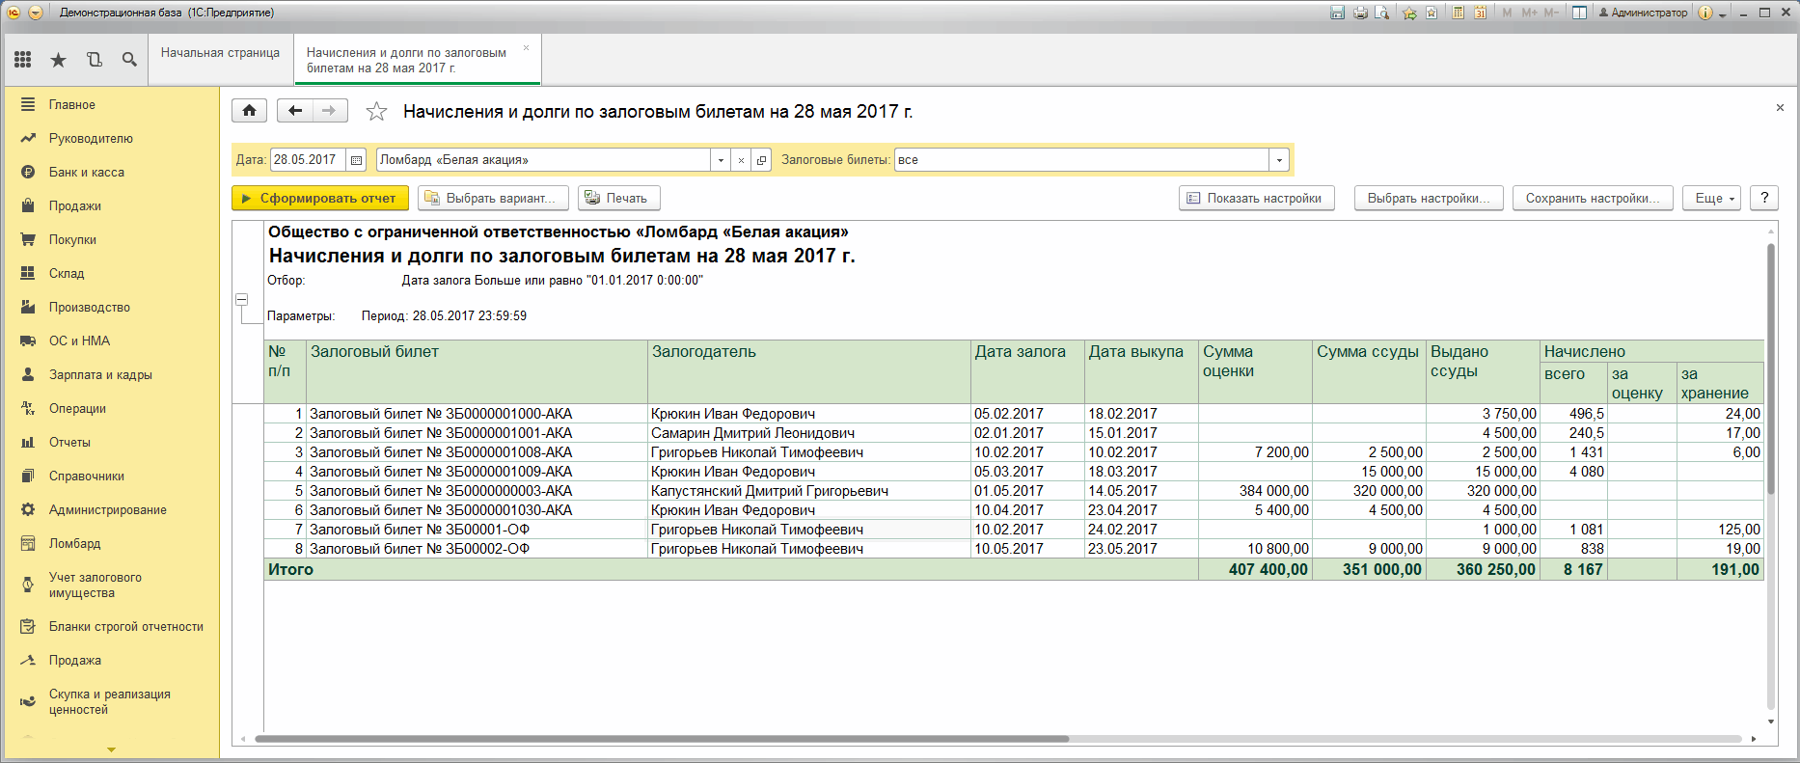Open the Скупка и реализация ценностей section
Screen dimensions: 1800x763
pyautogui.click(x=112, y=701)
